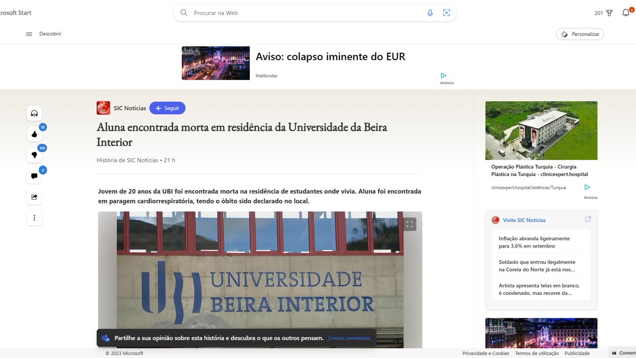Open comments bubble icon with 2
Viewport: 636px width, 358px height.
coord(34,176)
